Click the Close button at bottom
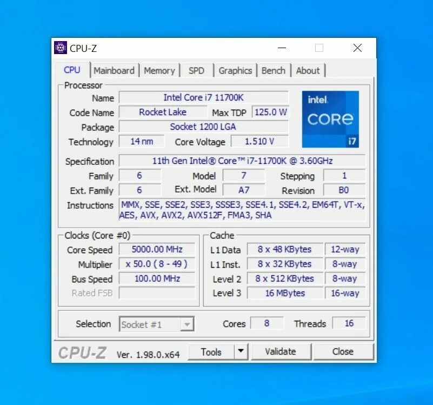433x405 pixels. [343, 351]
